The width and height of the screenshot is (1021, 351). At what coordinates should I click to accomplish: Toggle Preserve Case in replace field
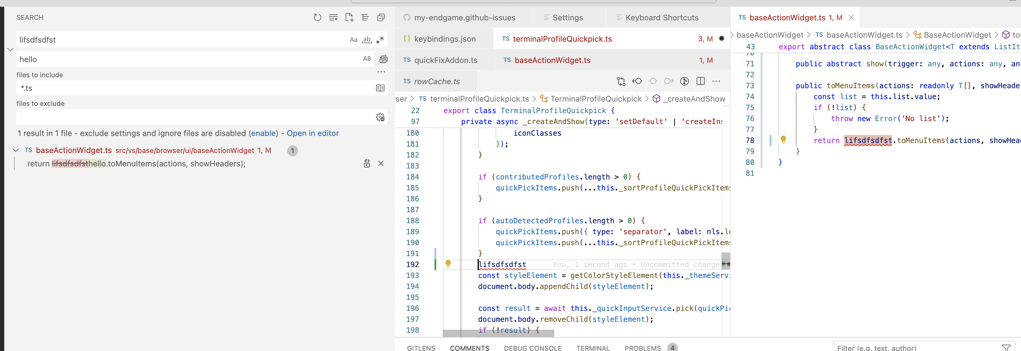pyautogui.click(x=367, y=59)
